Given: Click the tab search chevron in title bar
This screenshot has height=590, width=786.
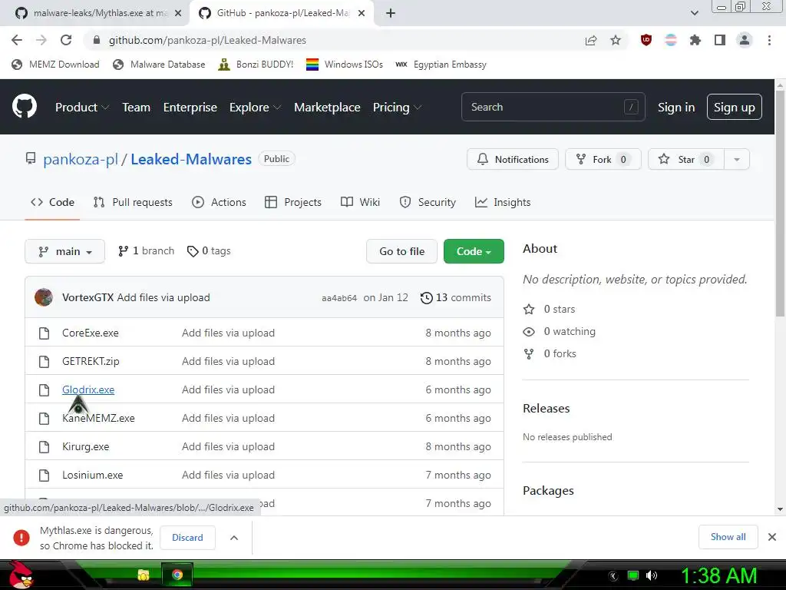Looking at the screenshot, I should [x=694, y=13].
